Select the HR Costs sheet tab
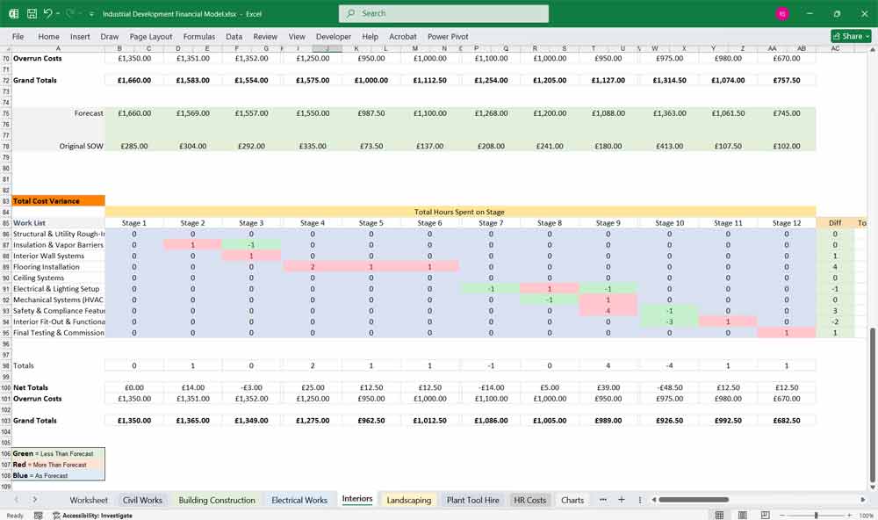The image size is (878, 520). tap(530, 499)
